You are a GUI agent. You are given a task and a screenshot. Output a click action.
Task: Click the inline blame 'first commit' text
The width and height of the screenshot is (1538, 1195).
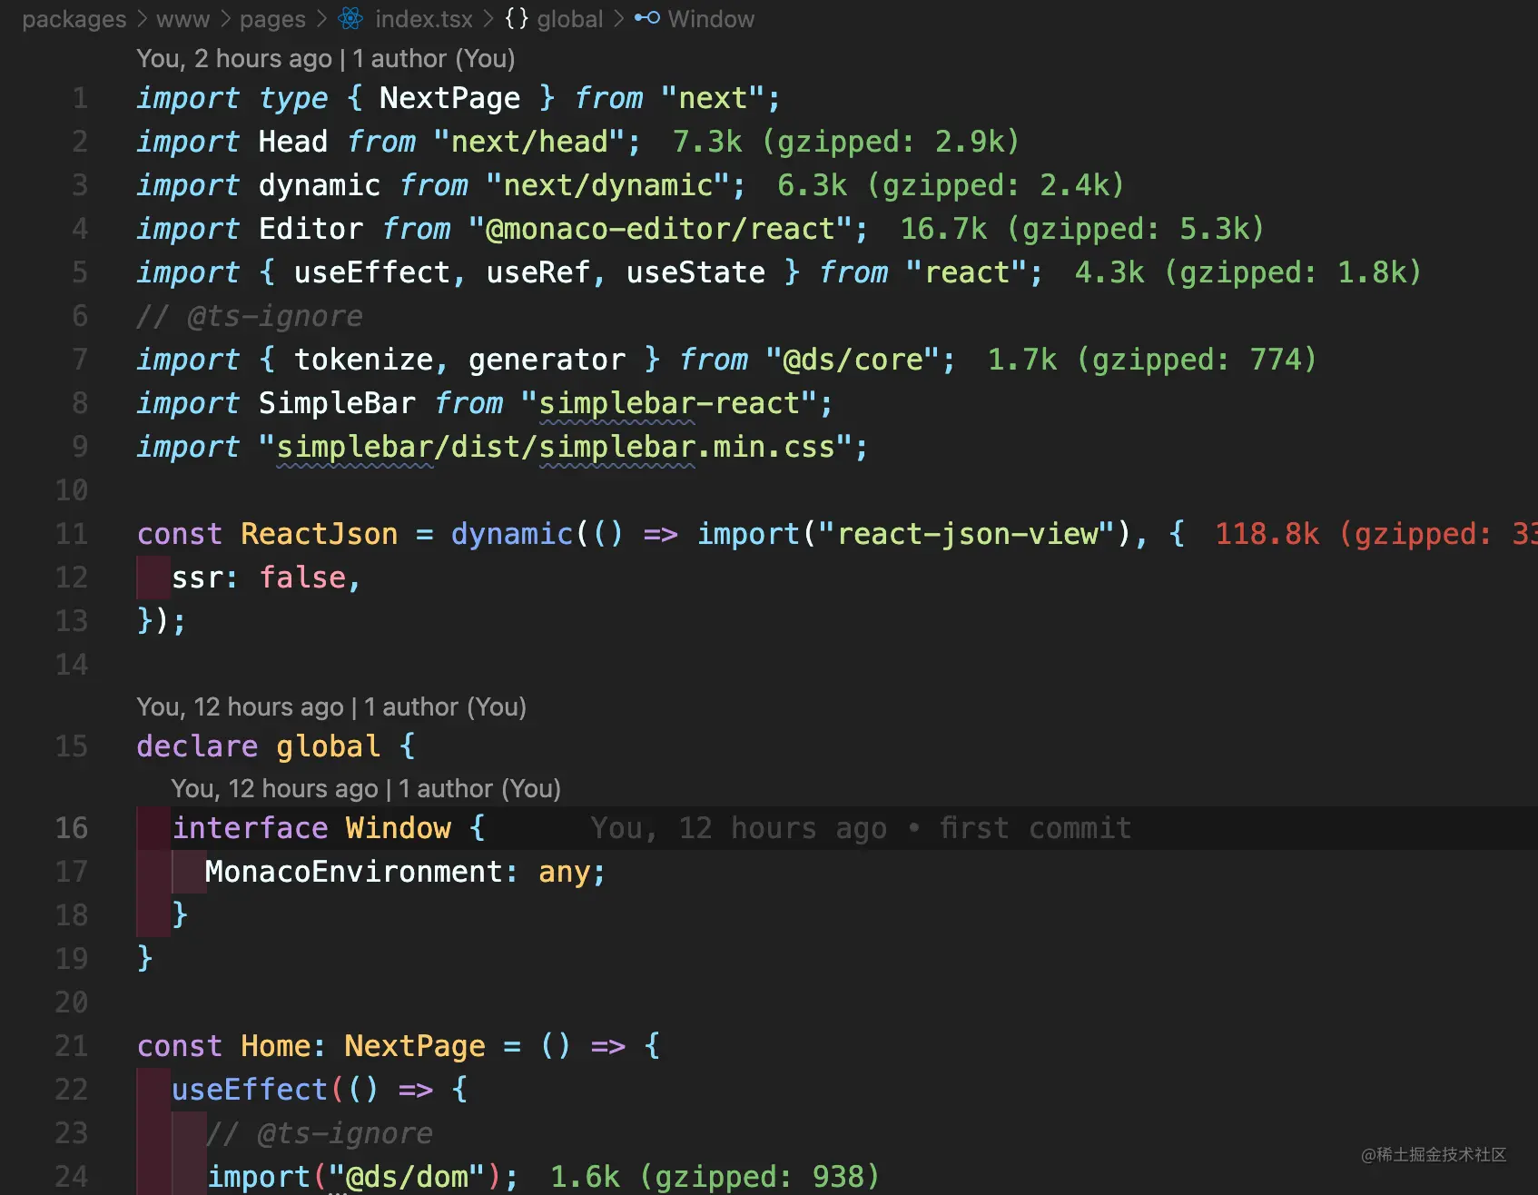(1034, 828)
